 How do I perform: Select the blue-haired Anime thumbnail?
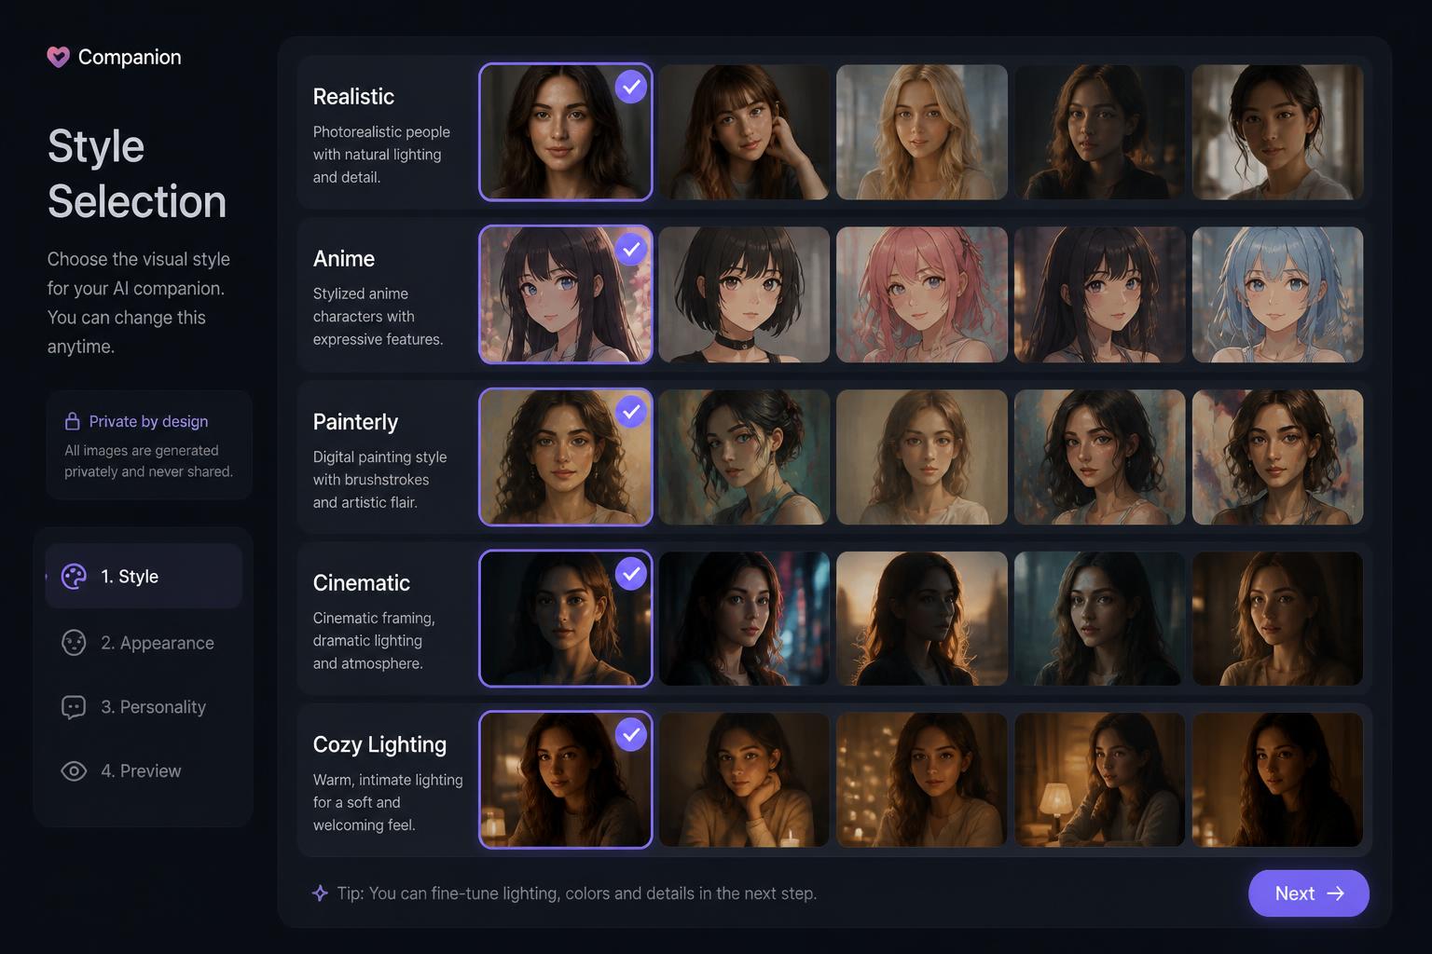1278,294
